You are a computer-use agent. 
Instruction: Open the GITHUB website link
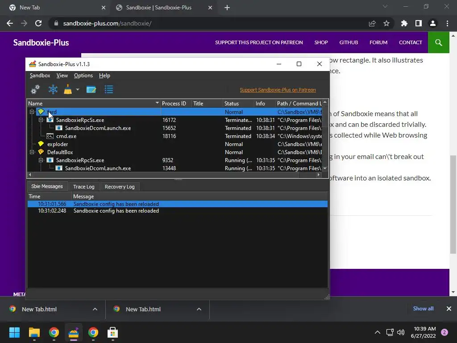point(349,42)
